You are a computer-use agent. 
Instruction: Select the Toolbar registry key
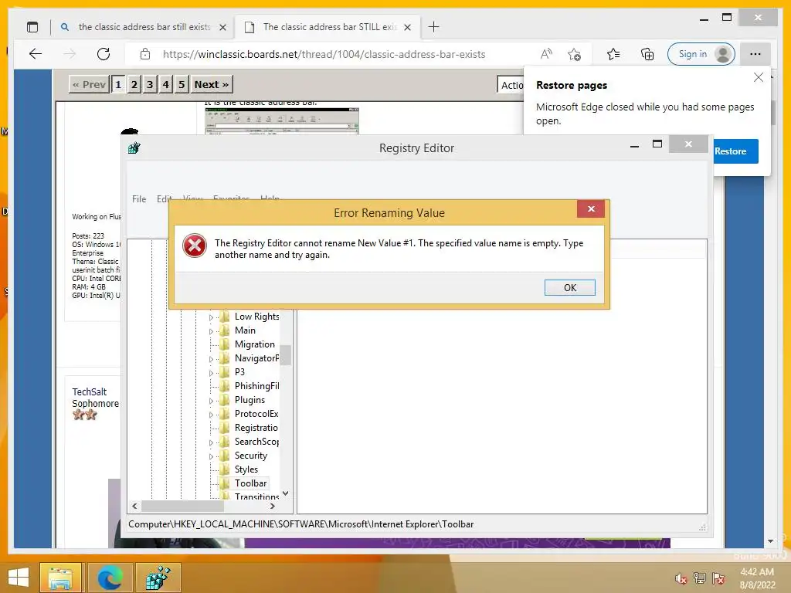(x=250, y=483)
